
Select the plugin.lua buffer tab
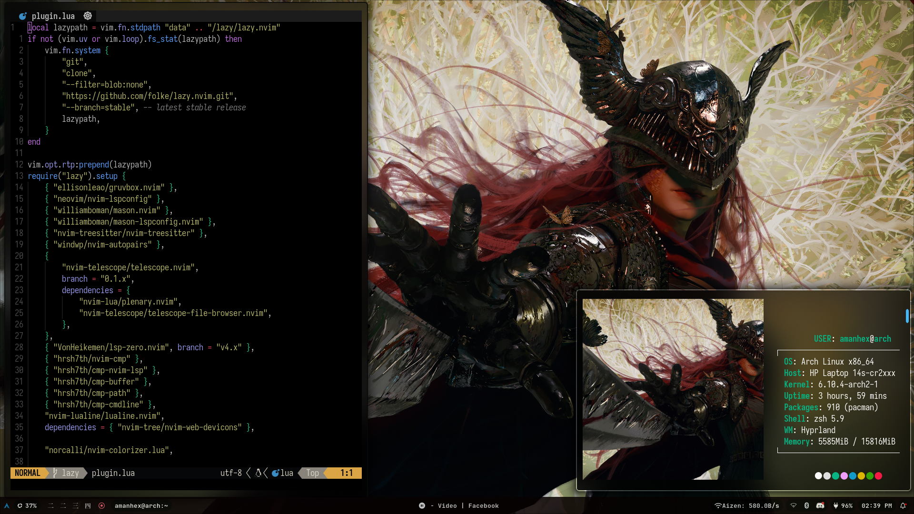pyautogui.click(x=53, y=16)
